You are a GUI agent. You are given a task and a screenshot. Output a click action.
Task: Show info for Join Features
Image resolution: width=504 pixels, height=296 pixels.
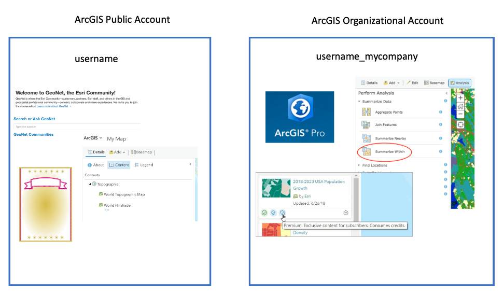coord(440,124)
